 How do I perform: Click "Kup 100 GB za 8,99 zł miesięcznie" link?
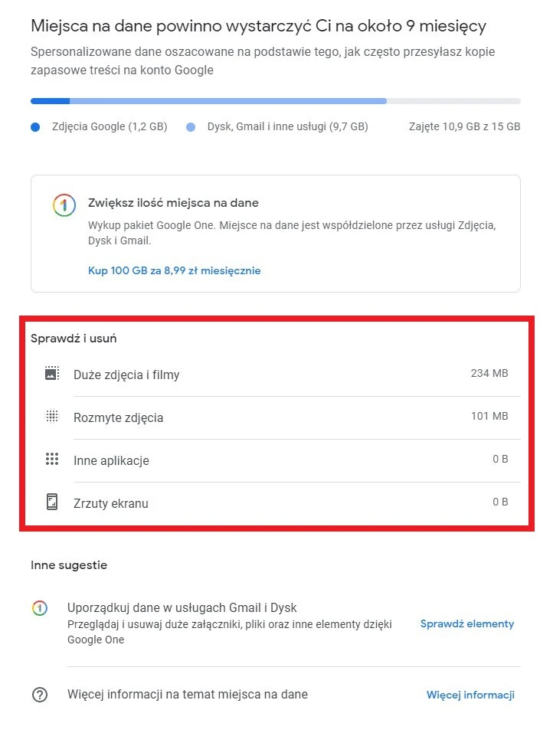[175, 270]
